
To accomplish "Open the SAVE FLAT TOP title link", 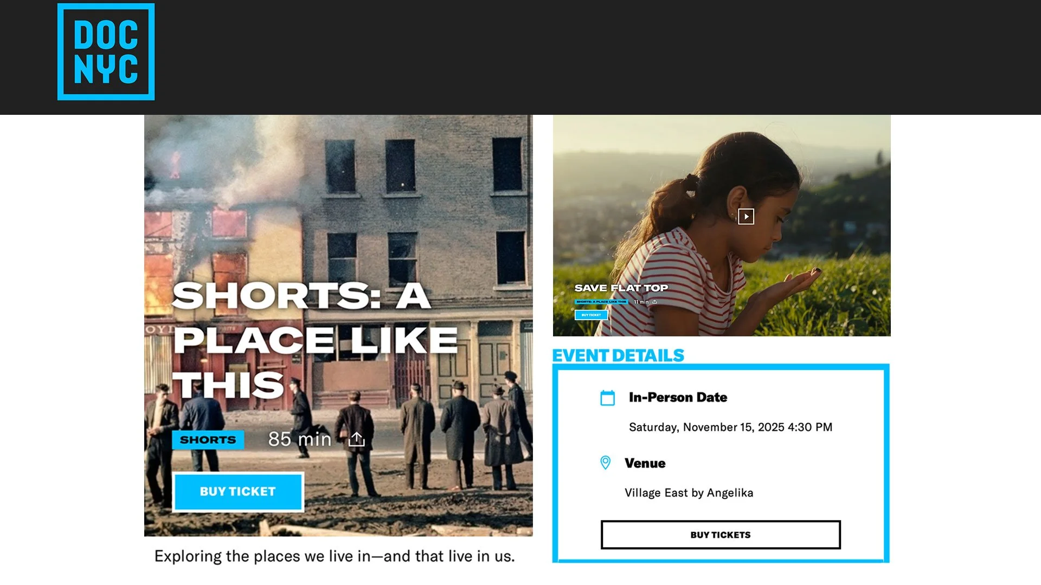I will pyautogui.click(x=621, y=288).
